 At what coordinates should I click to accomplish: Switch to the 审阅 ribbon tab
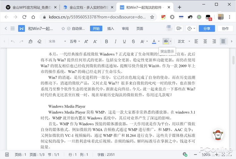tap(125, 29)
